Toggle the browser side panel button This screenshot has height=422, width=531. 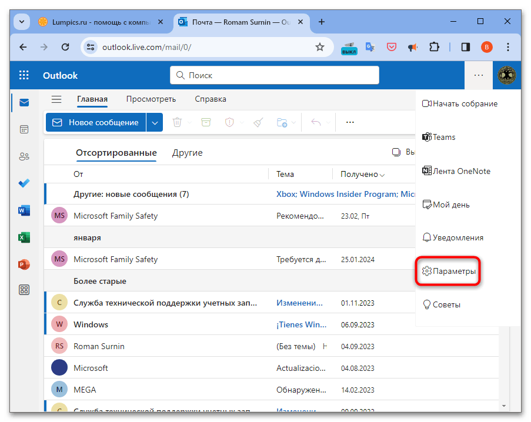[465, 47]
